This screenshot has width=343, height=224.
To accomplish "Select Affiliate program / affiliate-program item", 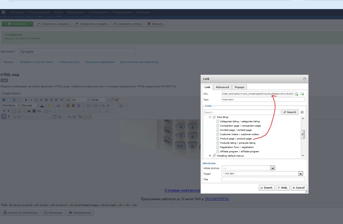I will (x=240, y=151).
